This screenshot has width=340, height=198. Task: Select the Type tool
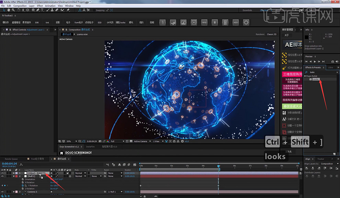pyautogui.click(x=42, y=10)
